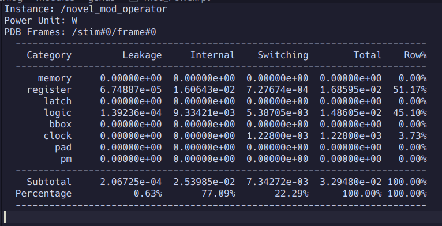Select the register category label
442x226 pixels.
click(x=49, y=90)
